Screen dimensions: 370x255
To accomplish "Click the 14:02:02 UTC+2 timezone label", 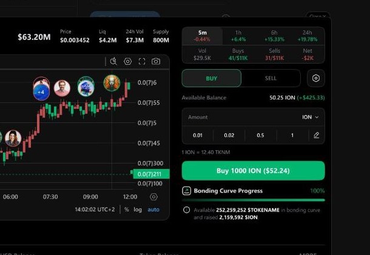I will click(x=95, y=210).
